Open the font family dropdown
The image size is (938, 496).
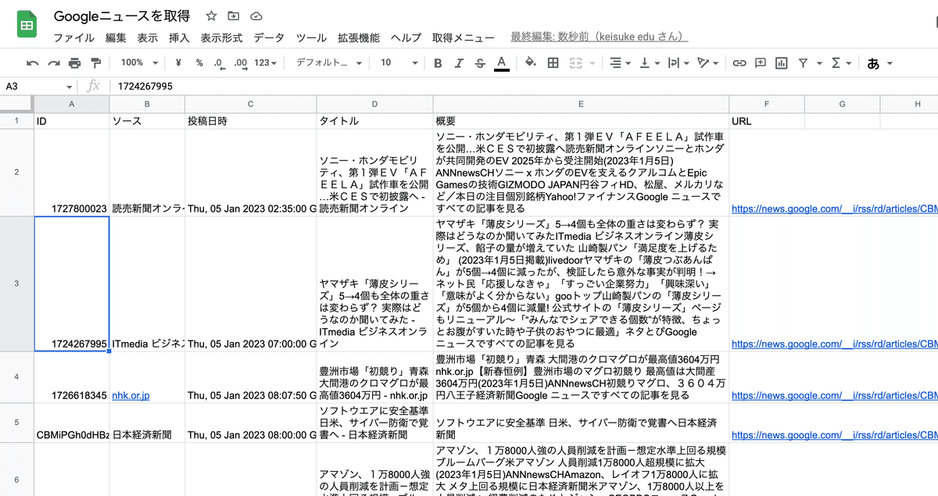(329, 63)
